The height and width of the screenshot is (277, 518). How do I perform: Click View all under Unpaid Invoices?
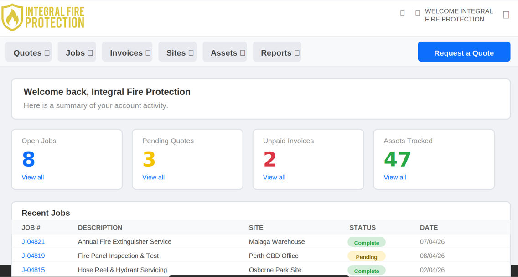point(274,177)
